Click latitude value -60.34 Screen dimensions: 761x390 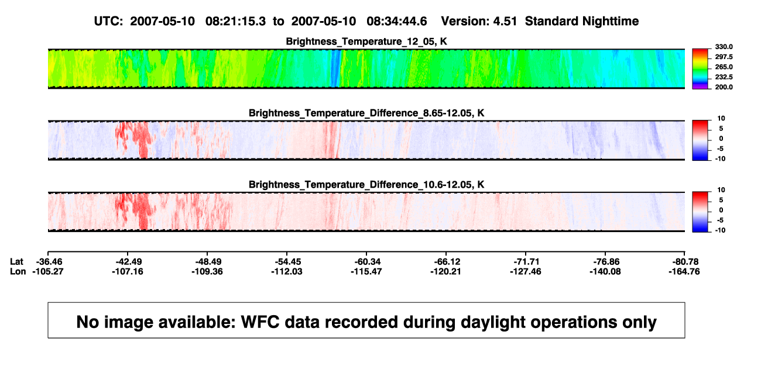point(367,261)
